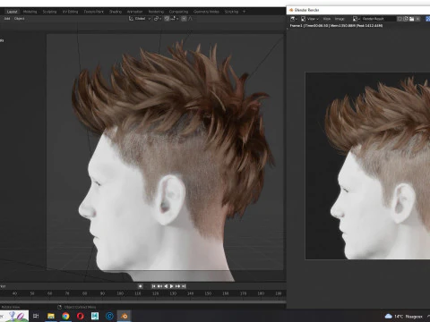
Task: Open Windows Task View from taskbar
Action: tap(36, 316)
